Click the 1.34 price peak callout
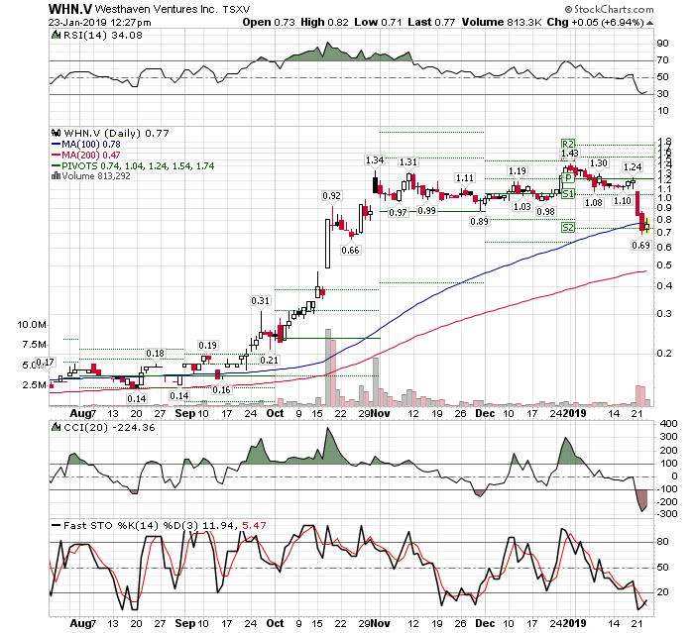Screen dimensions: 694x633 click(x=374, y=160)
